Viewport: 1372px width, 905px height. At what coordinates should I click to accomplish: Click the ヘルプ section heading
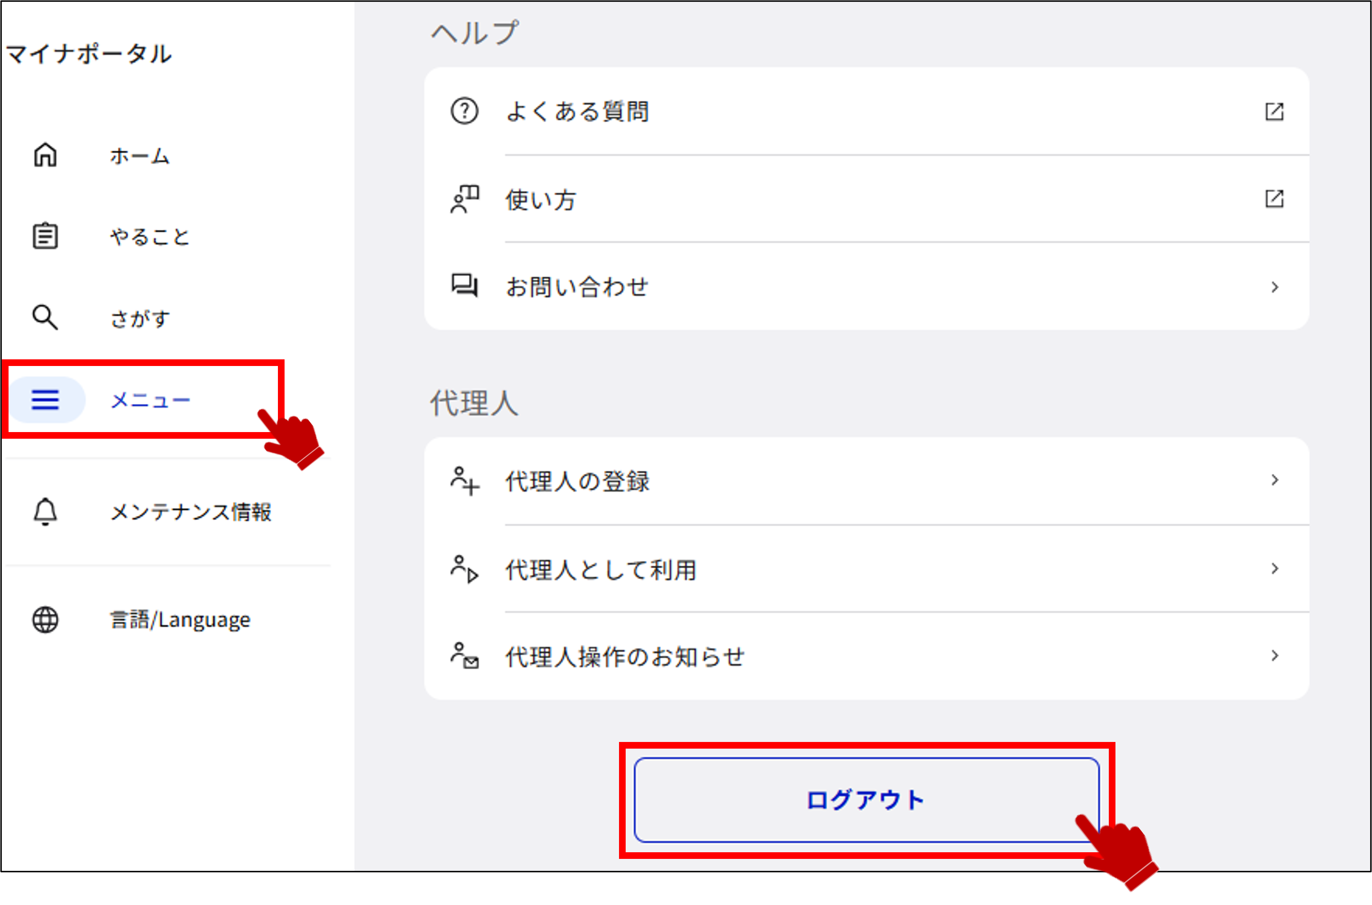point(475,32)
